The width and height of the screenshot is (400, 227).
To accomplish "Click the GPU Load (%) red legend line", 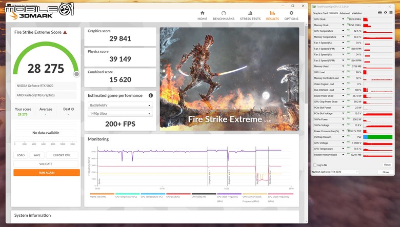I will [x=178, y=194].
